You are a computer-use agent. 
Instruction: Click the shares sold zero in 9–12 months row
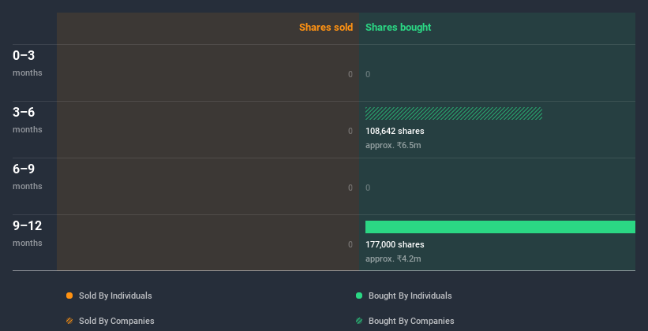tap(350, 245)
